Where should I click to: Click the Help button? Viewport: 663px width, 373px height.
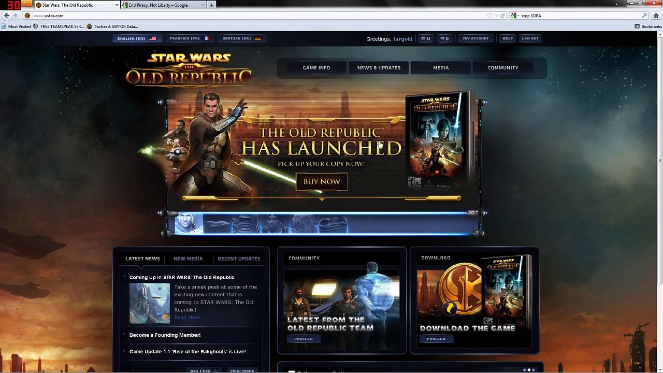click(x=508, y=38)
